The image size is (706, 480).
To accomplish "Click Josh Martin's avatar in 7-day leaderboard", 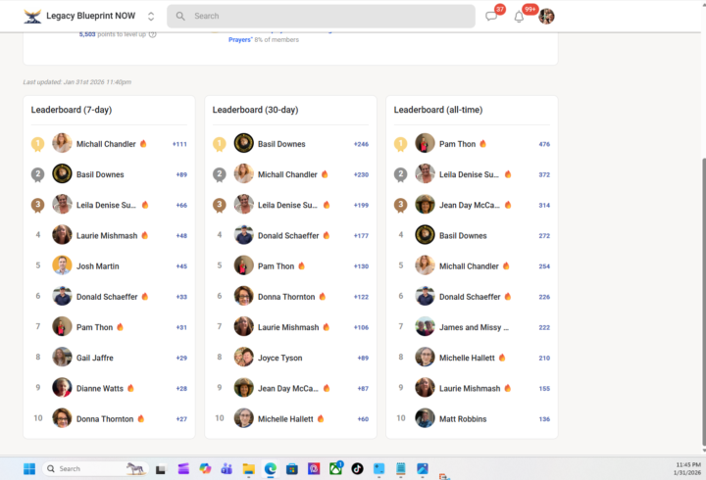I will pos(62,265).
